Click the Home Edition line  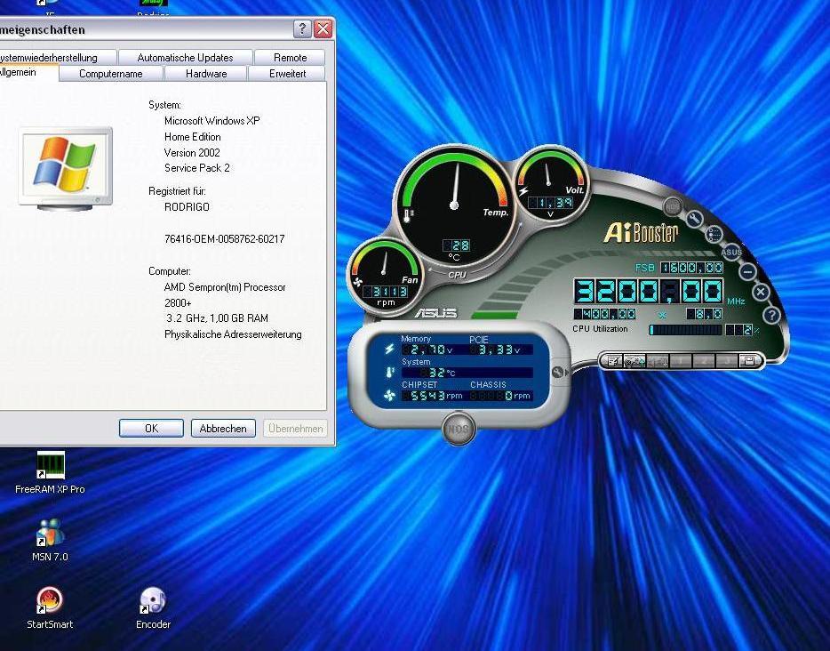(x=193, y=137)
